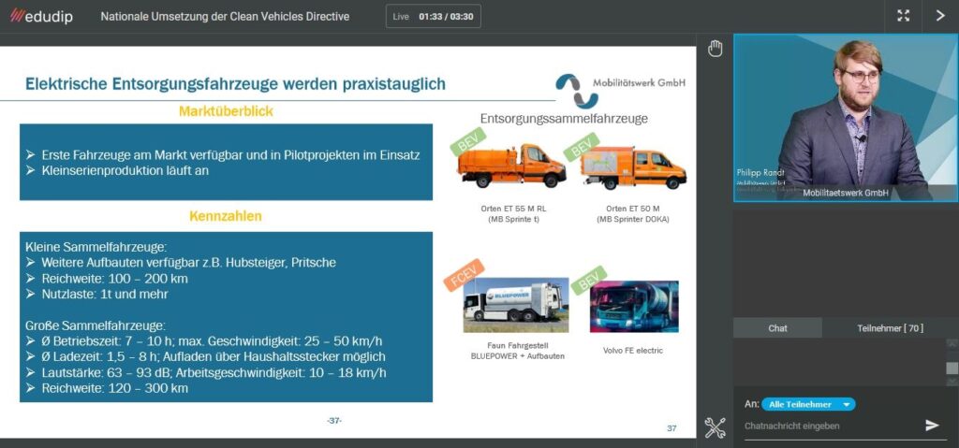The image size is (959, 448).
Task: Click the Mobilitaetswerk GmbH video caption
Action: (x=846, y=193)
